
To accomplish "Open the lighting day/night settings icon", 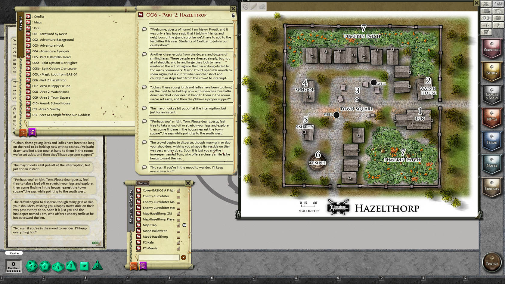I will 486,18.
